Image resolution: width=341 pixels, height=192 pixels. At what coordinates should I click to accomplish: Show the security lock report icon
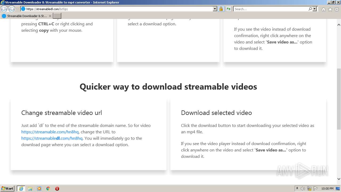click(x=221, y=9)
